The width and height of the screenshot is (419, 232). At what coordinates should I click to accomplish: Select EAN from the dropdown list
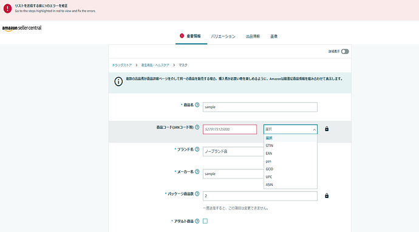(x=290, y=154)
